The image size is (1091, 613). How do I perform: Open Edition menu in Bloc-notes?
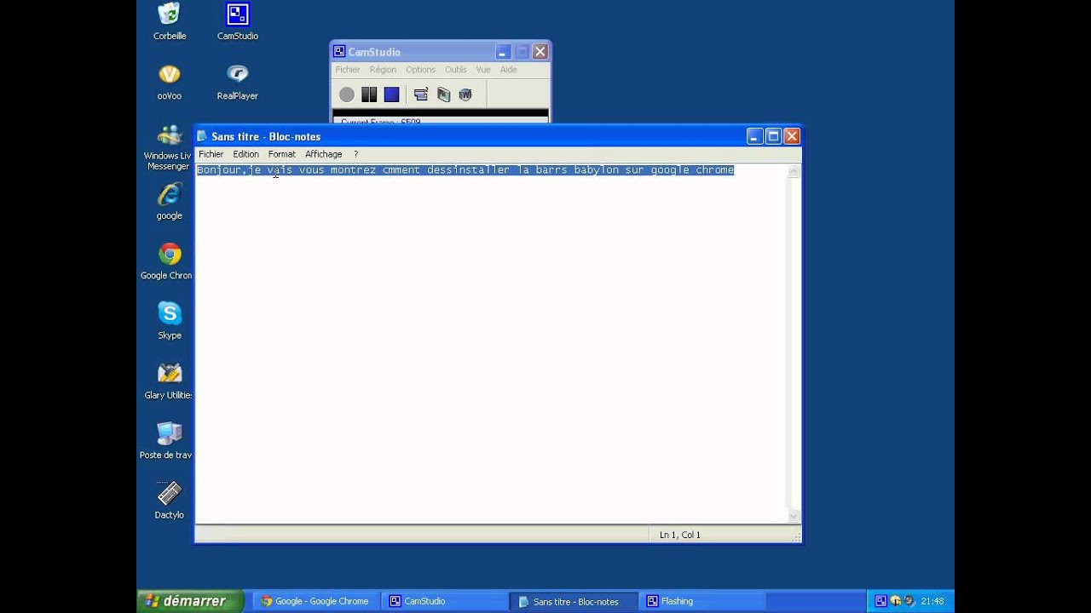(x=245, y=154)
